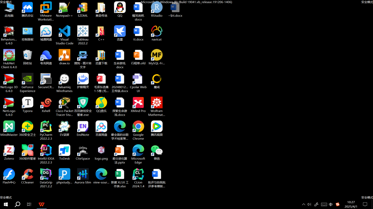Show hidden tray icons chevron

(x=304, y=204)
